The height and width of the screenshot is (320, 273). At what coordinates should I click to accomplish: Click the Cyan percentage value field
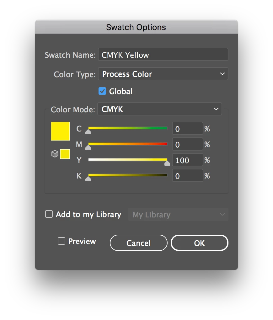188,128
